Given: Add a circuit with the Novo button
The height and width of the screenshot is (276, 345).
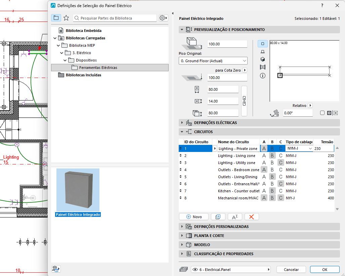Looking at the screenshot, I should pos(194,217).
